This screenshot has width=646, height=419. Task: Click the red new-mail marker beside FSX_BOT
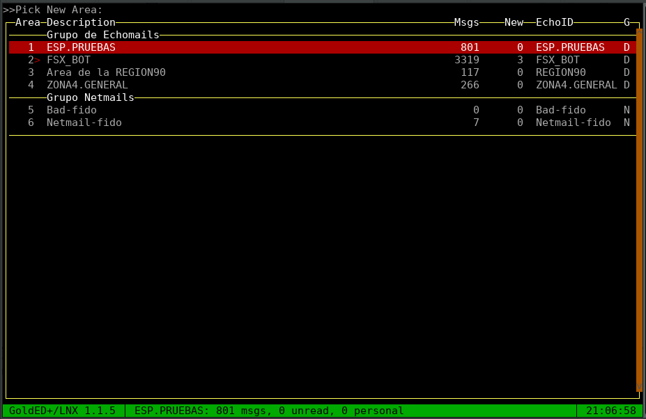click(x=38, y=61)
